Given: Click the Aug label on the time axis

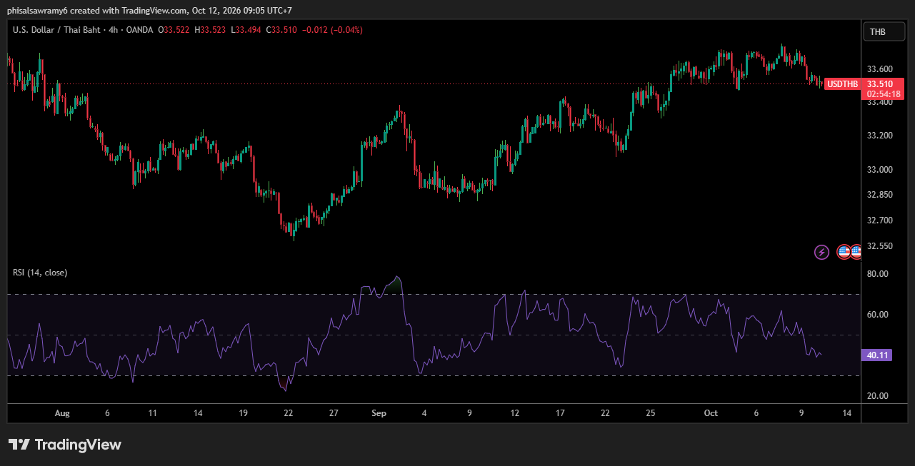Looking at the screenshot, I should click(62, 413).
